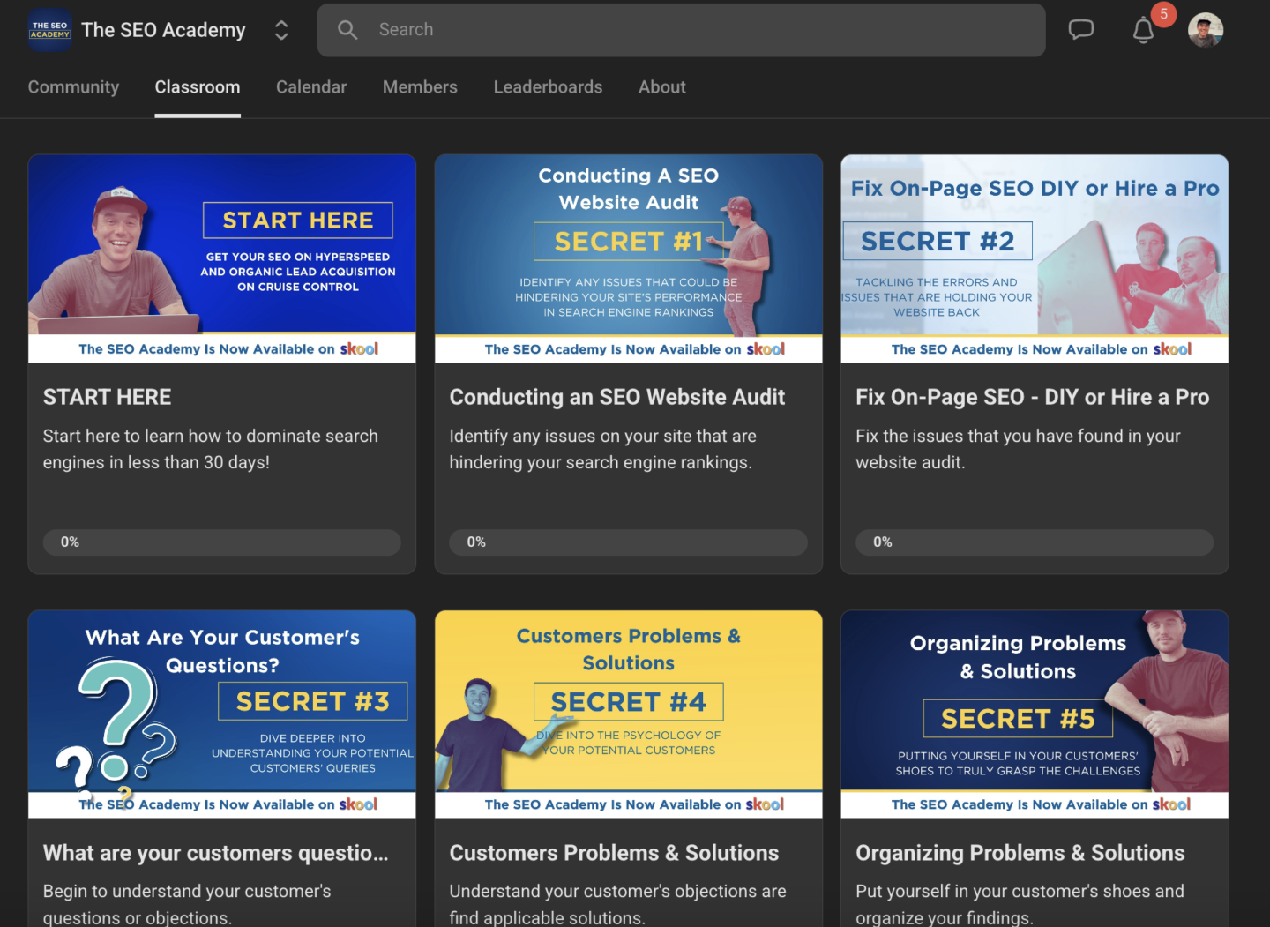Click 'Start here to learn how' description

point(211,449)
